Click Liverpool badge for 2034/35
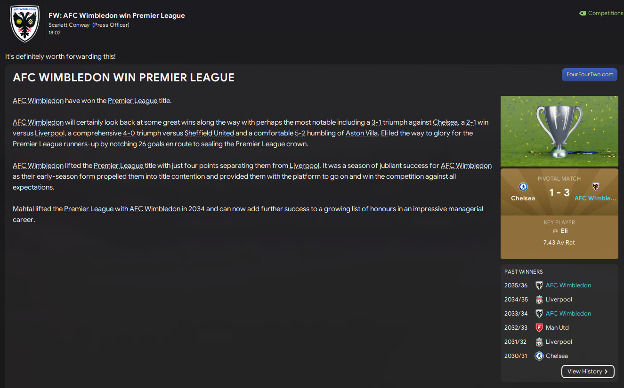The image size is (624, 388). (x=539, y=300)
